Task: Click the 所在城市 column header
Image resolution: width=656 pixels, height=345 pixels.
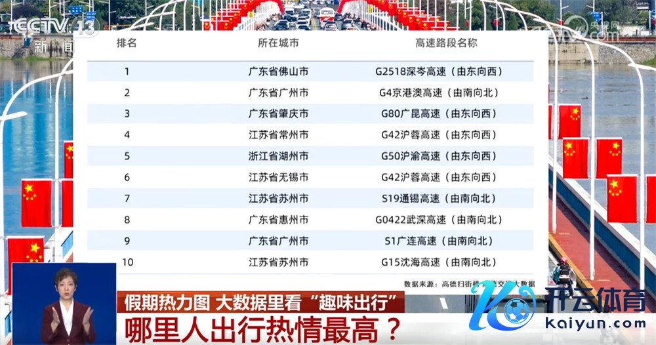Action: click(x=278, y=43)
